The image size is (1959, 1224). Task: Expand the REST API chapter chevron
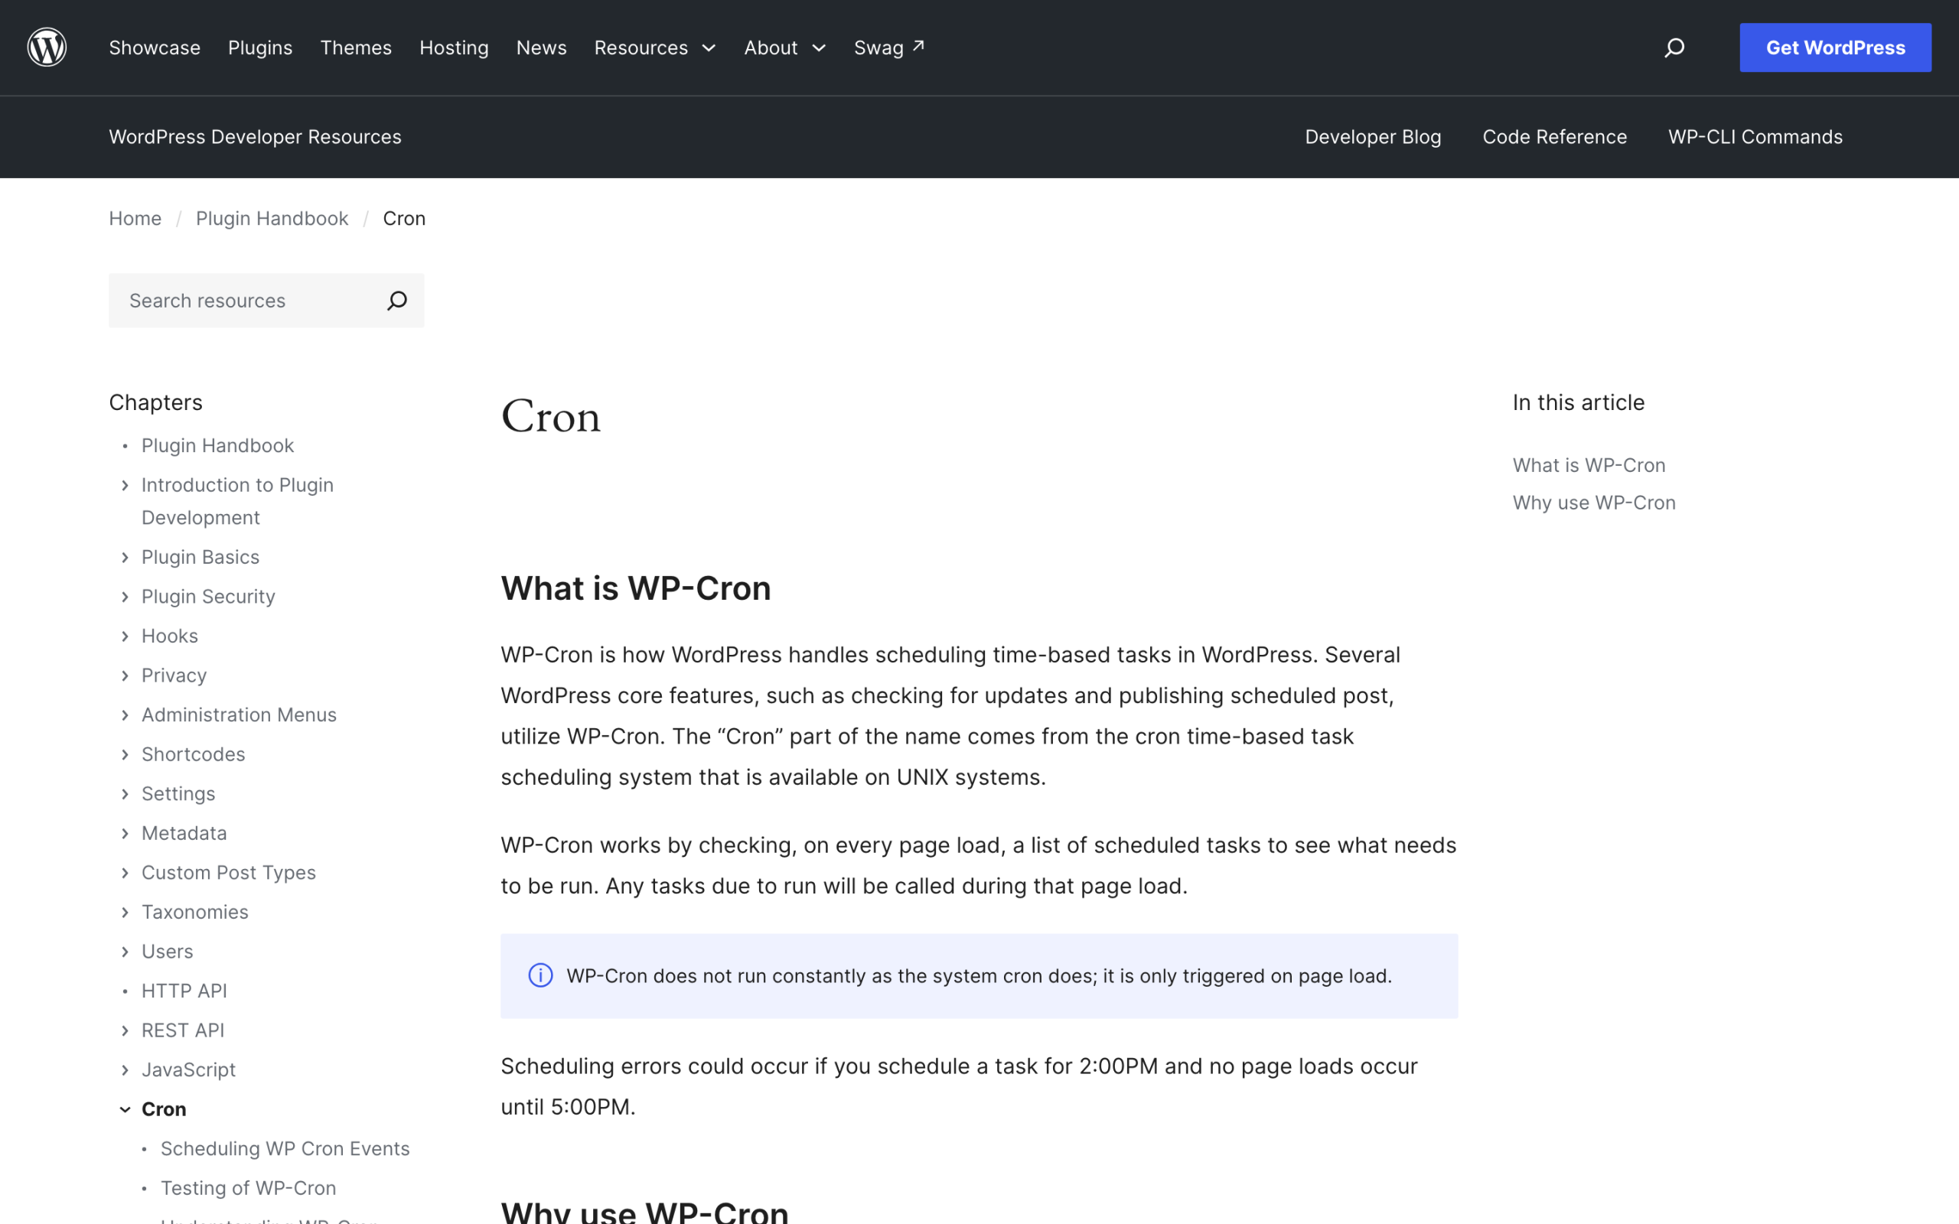(x=125, y=1030)
